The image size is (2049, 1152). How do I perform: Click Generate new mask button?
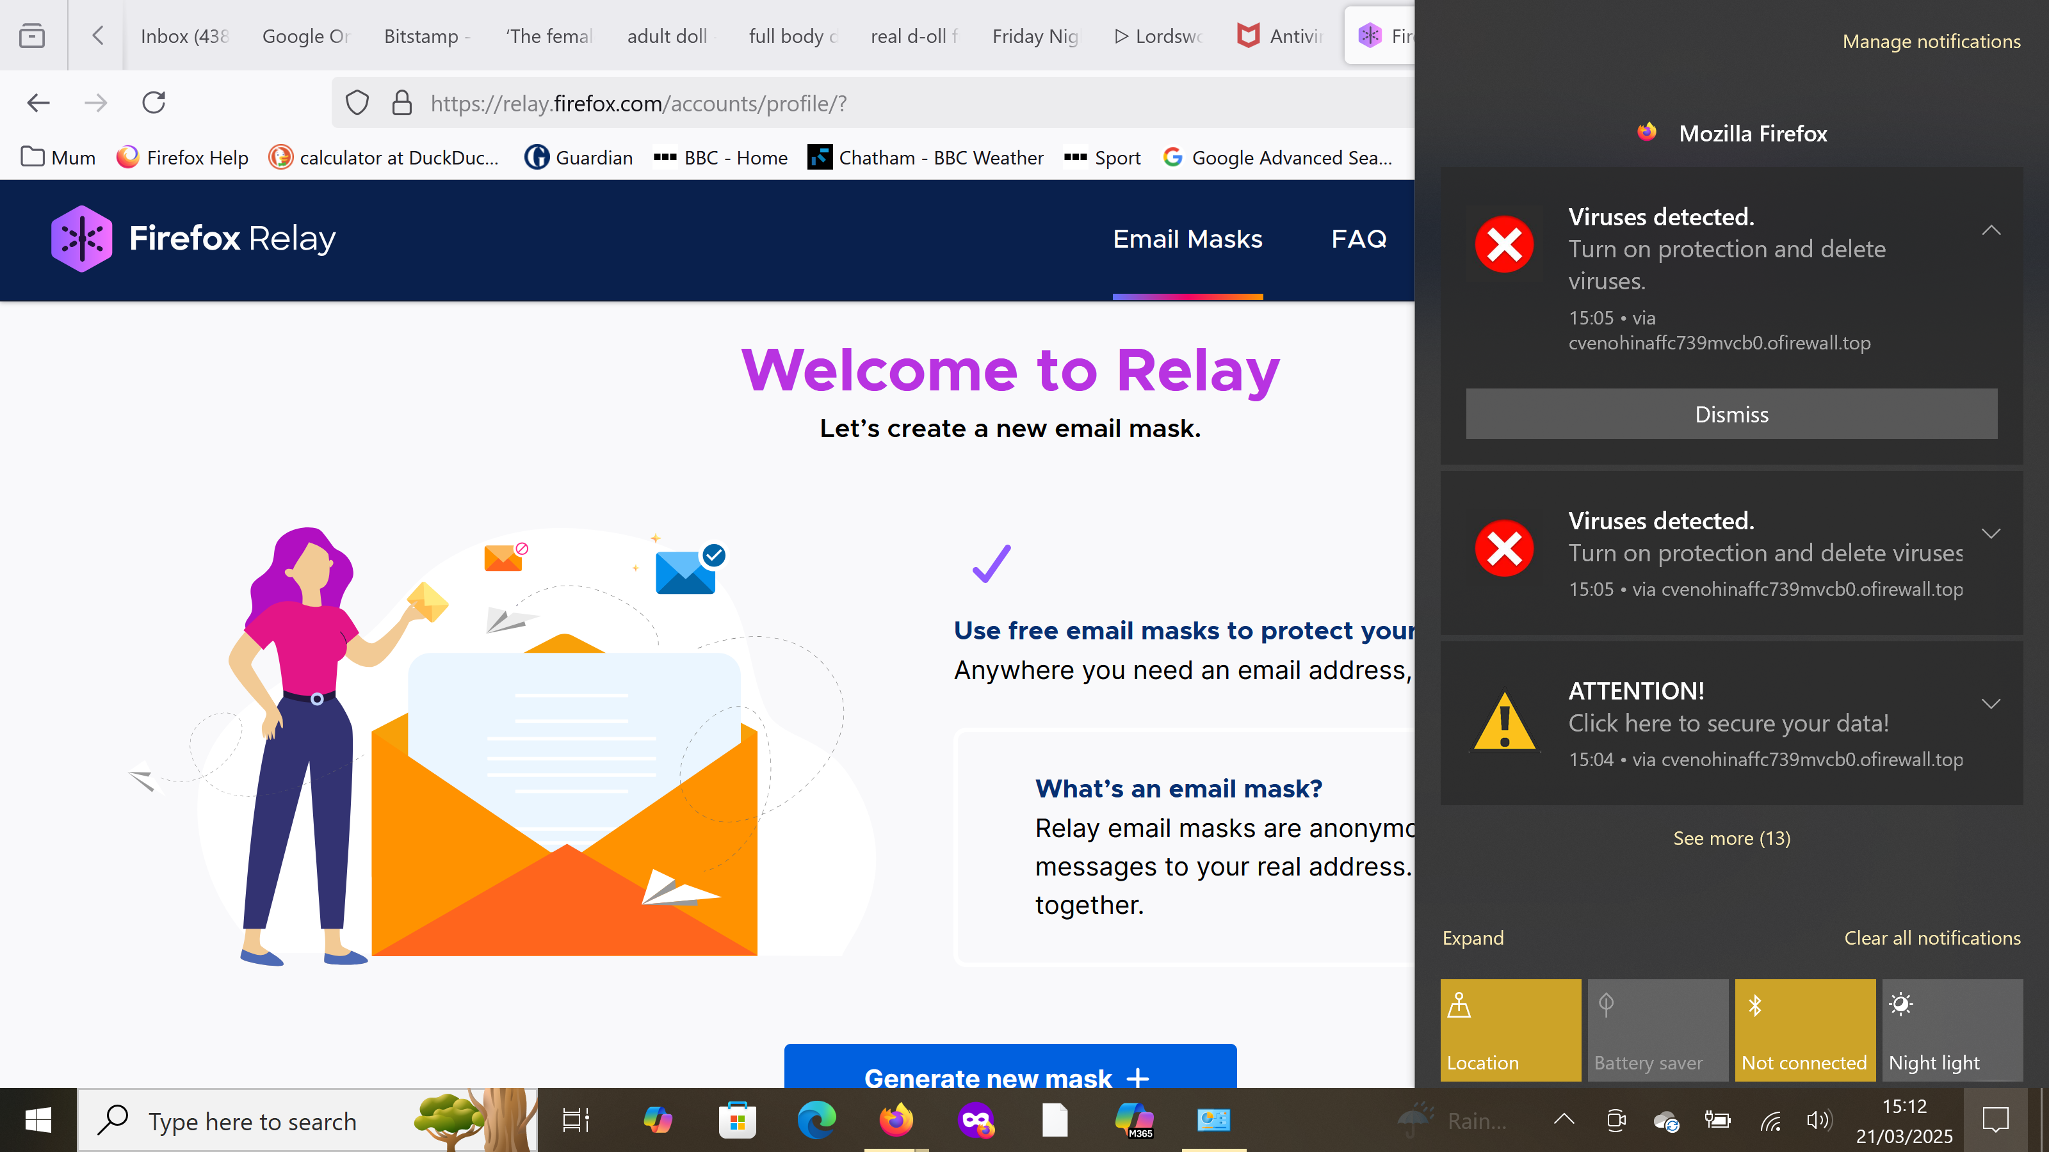[1010, 1067]
